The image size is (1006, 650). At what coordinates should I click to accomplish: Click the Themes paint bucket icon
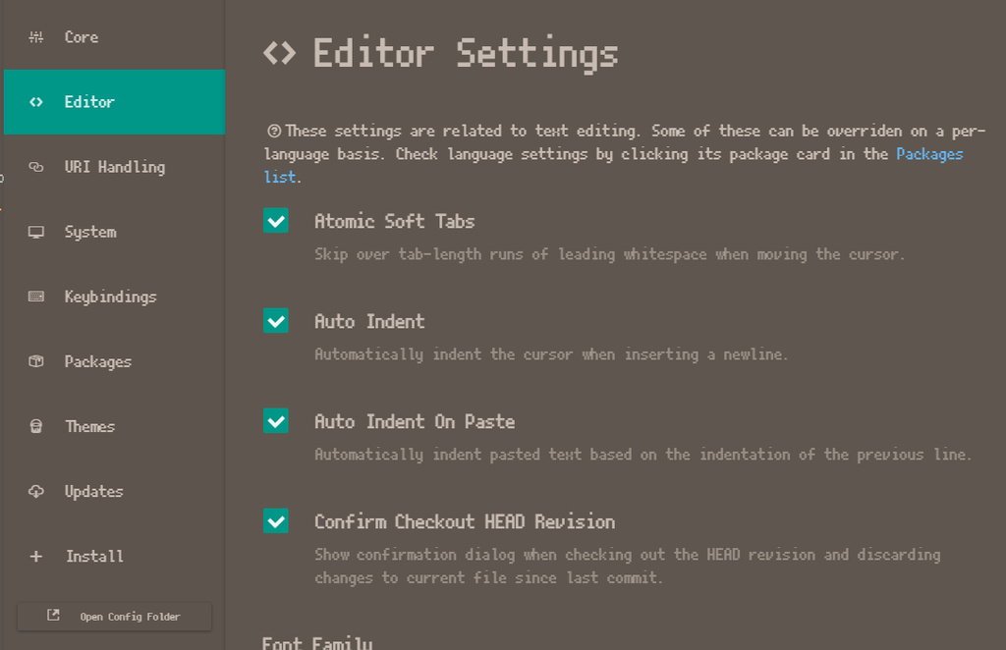coord(36,426)
